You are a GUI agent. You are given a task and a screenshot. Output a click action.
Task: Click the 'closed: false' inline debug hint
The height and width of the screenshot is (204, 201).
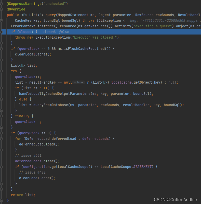tap(56, 32)
